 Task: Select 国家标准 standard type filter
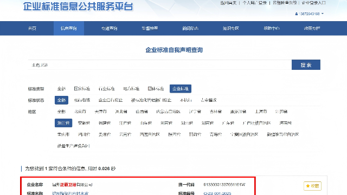[82, 89]
